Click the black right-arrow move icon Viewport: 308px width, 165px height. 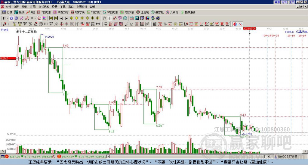pos(66,18)
